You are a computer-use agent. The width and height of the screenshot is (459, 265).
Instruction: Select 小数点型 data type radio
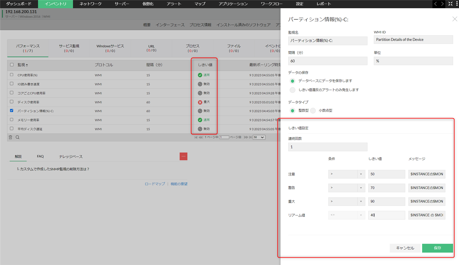(x=313, y=111)
